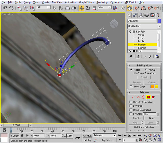Check the Ignore Backfacing option

[131, 110]
